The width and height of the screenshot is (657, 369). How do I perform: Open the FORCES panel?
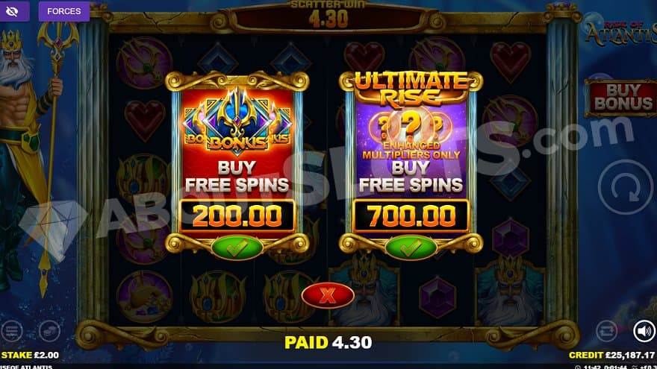click(x=64, y=11)
